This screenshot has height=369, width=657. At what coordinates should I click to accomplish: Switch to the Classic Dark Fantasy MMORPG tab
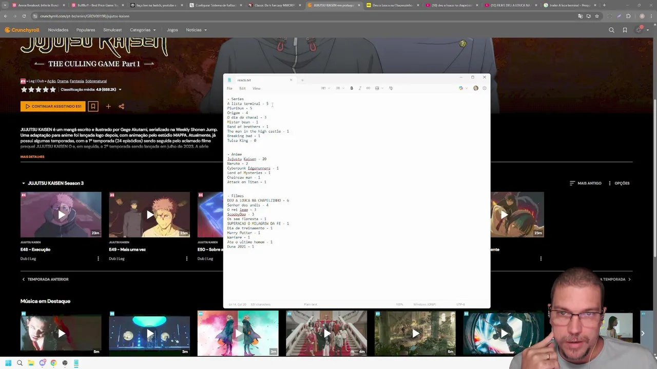275,5
